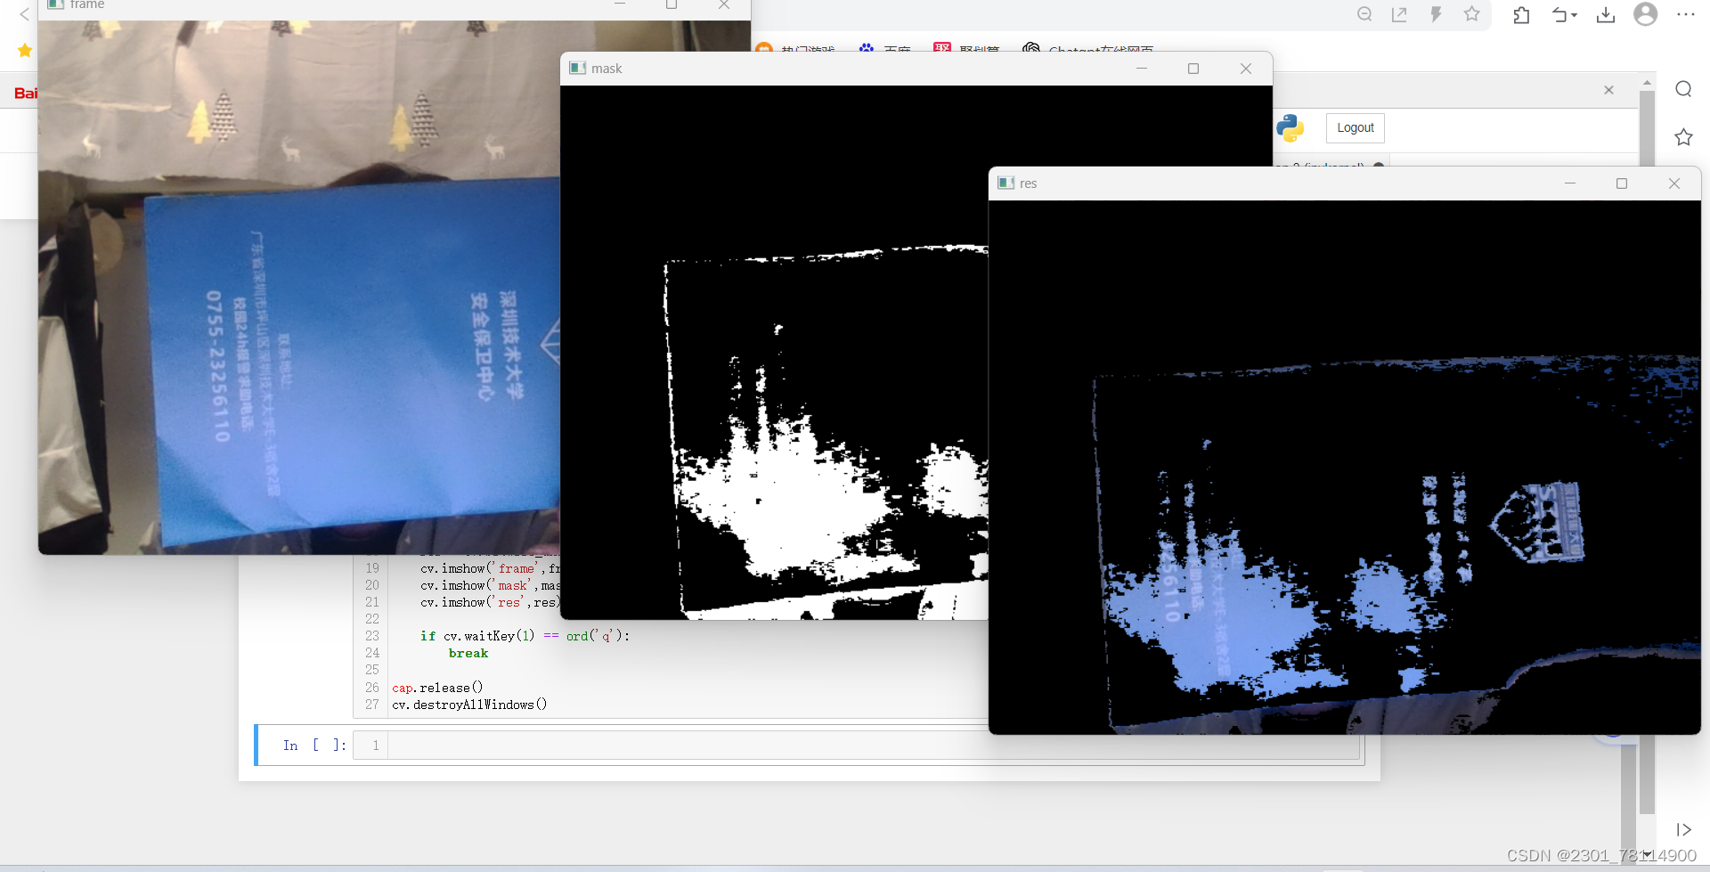This screenshot has width=1710, height=872.
Task: Click the red 聚 bookmark icon
Action: [x=942, y=48]
